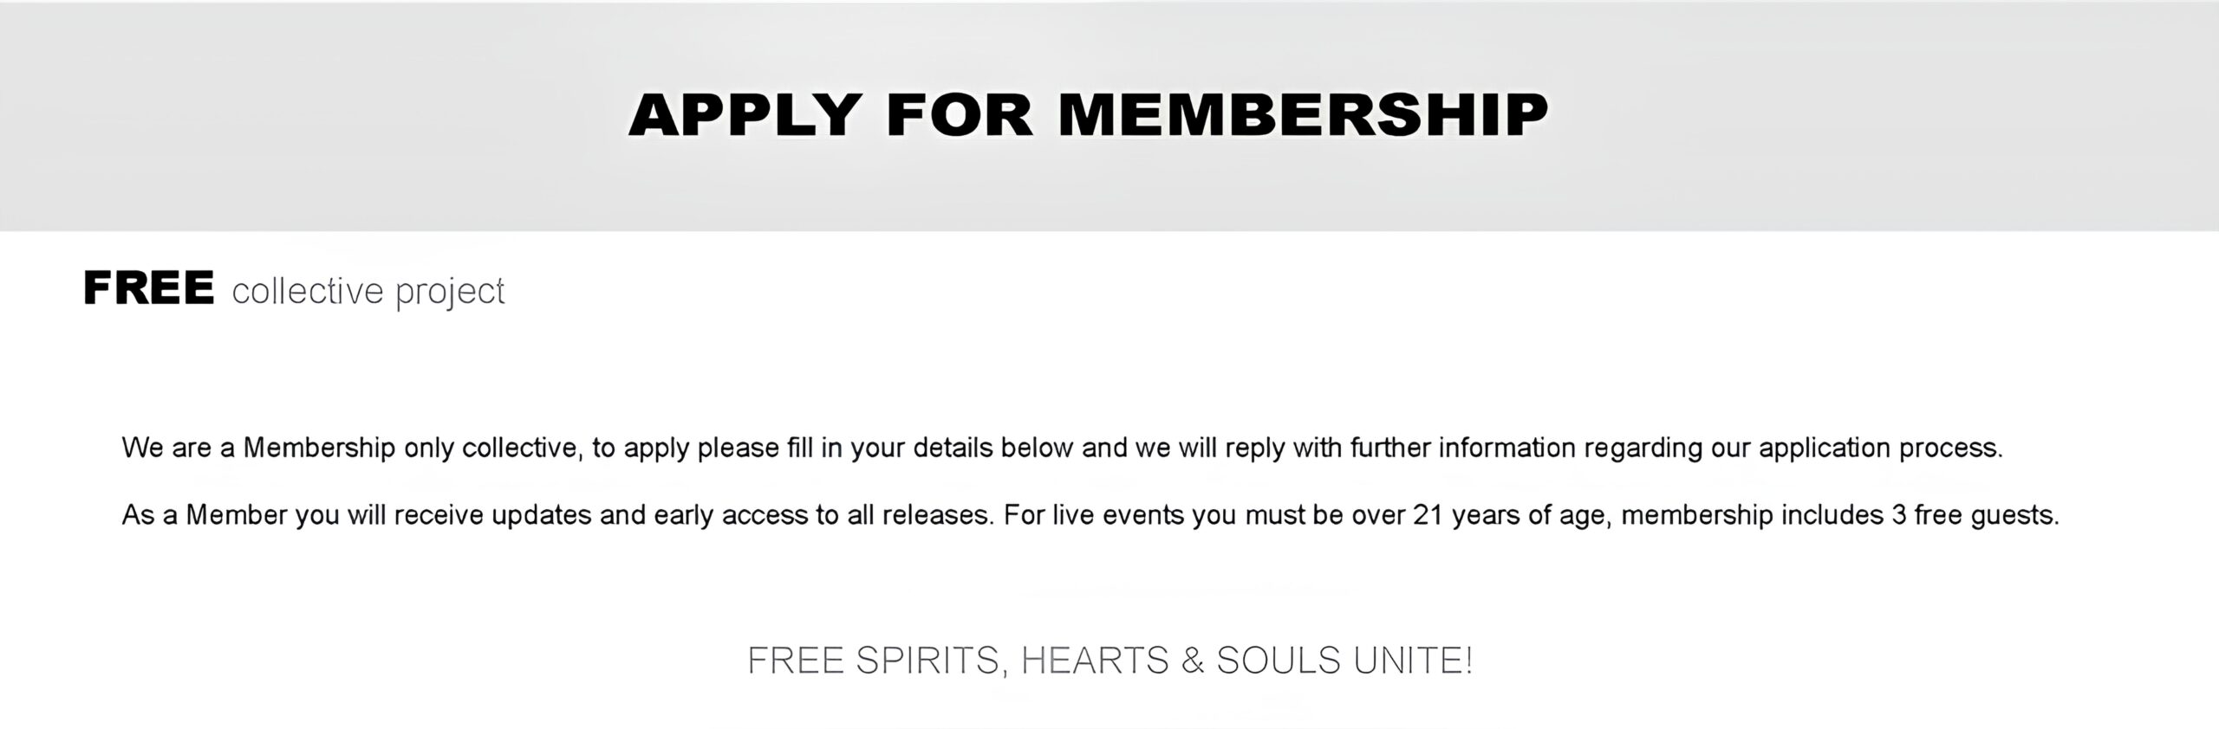Click the words SOULS UNITE! in the slogan
Screen dimensions: 2219x729
(1344, 661)
